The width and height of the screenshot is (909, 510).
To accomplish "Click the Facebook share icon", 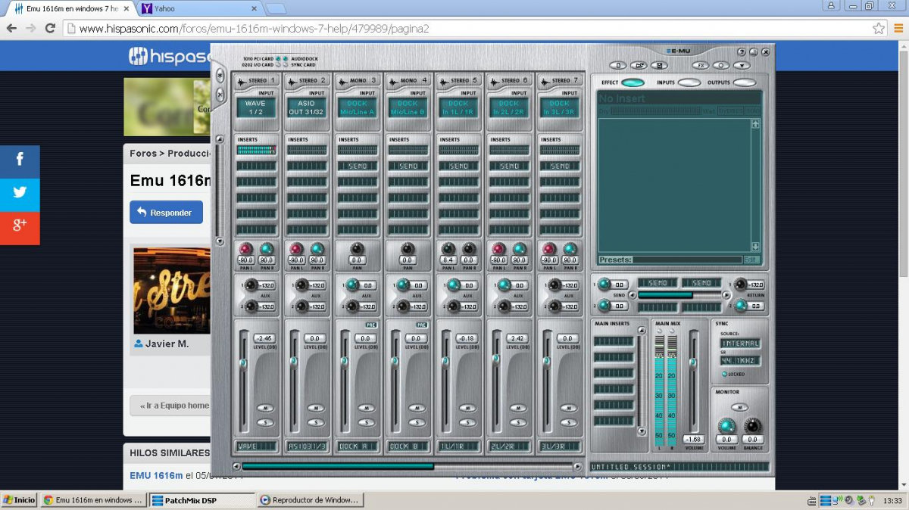I will [x=20, y=160].
